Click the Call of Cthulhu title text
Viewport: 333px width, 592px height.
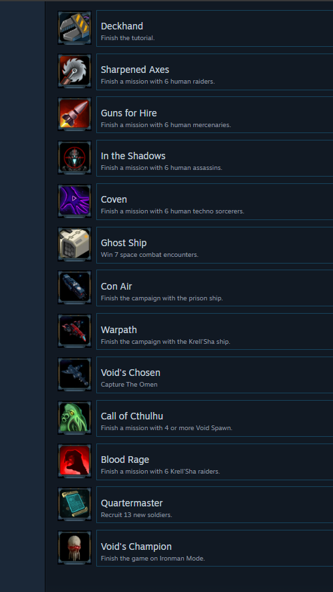click(x=132, y=416)
